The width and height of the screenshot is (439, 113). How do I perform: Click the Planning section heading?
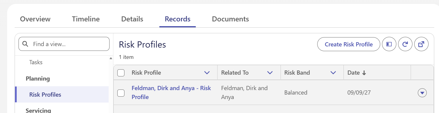point(38,79)
